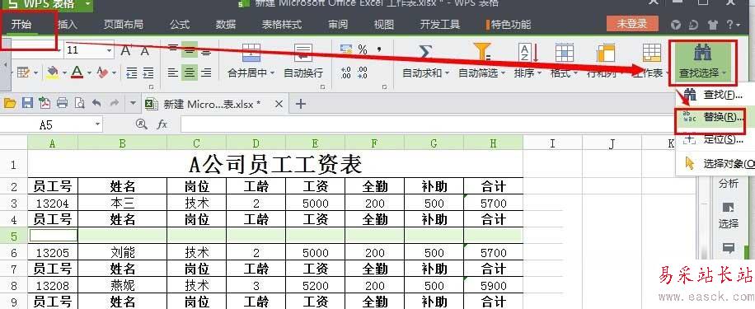Open the 插入 ribbon tab

click(x=67, y=25)
